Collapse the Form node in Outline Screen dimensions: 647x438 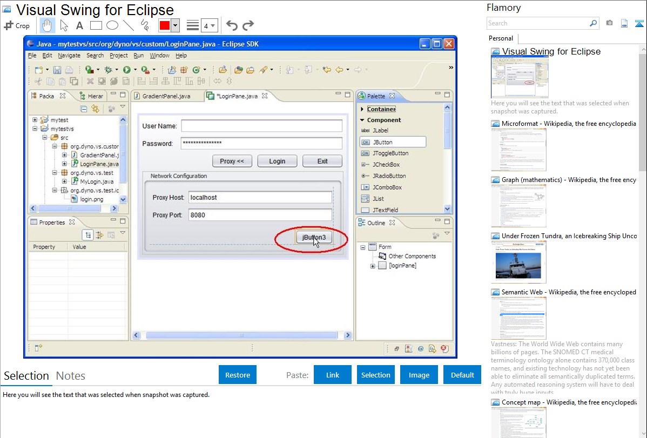point(363,247)
